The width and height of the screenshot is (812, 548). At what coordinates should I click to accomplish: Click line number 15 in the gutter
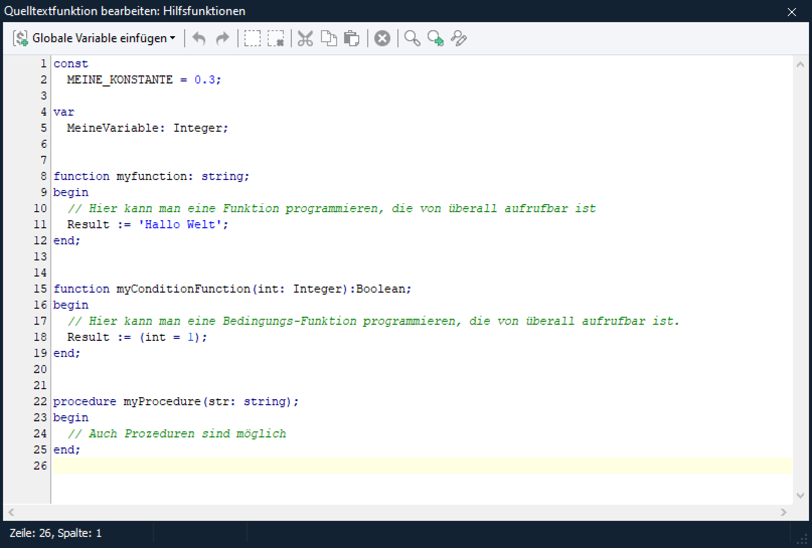pos(40,289)
